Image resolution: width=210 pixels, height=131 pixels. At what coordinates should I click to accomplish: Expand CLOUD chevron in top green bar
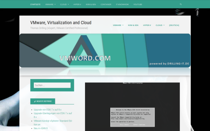[68, 5]
